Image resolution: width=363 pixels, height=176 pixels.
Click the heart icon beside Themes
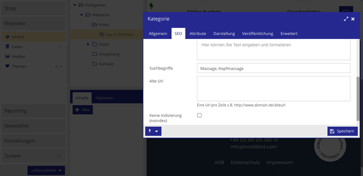click(7, 66)
